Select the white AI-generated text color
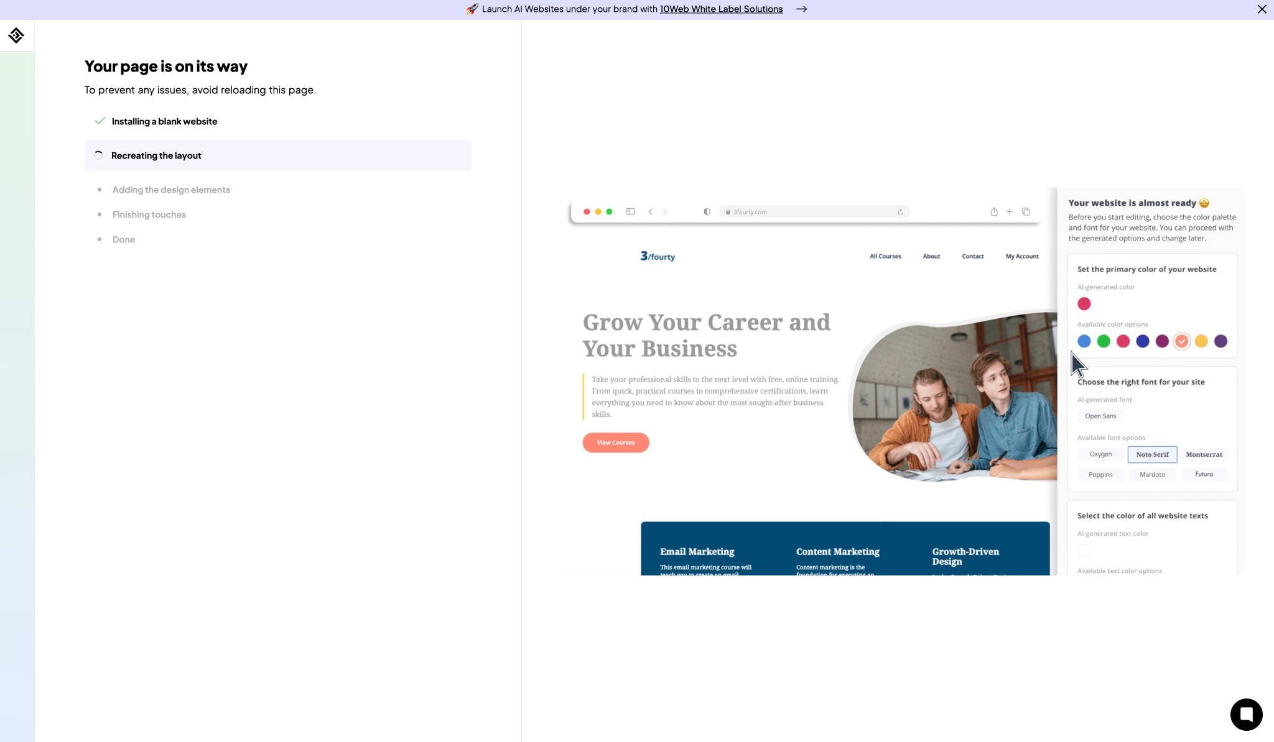This screenshot has height=742, width=1274. (x=1084, y=551)
